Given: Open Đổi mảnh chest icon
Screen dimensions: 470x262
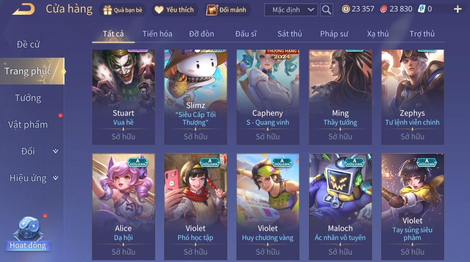Looking at the screenshot, I should (212, 10).
